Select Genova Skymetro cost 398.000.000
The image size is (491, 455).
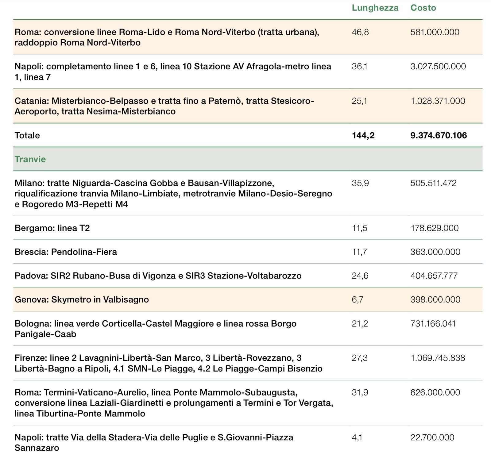tap(435, 299)
